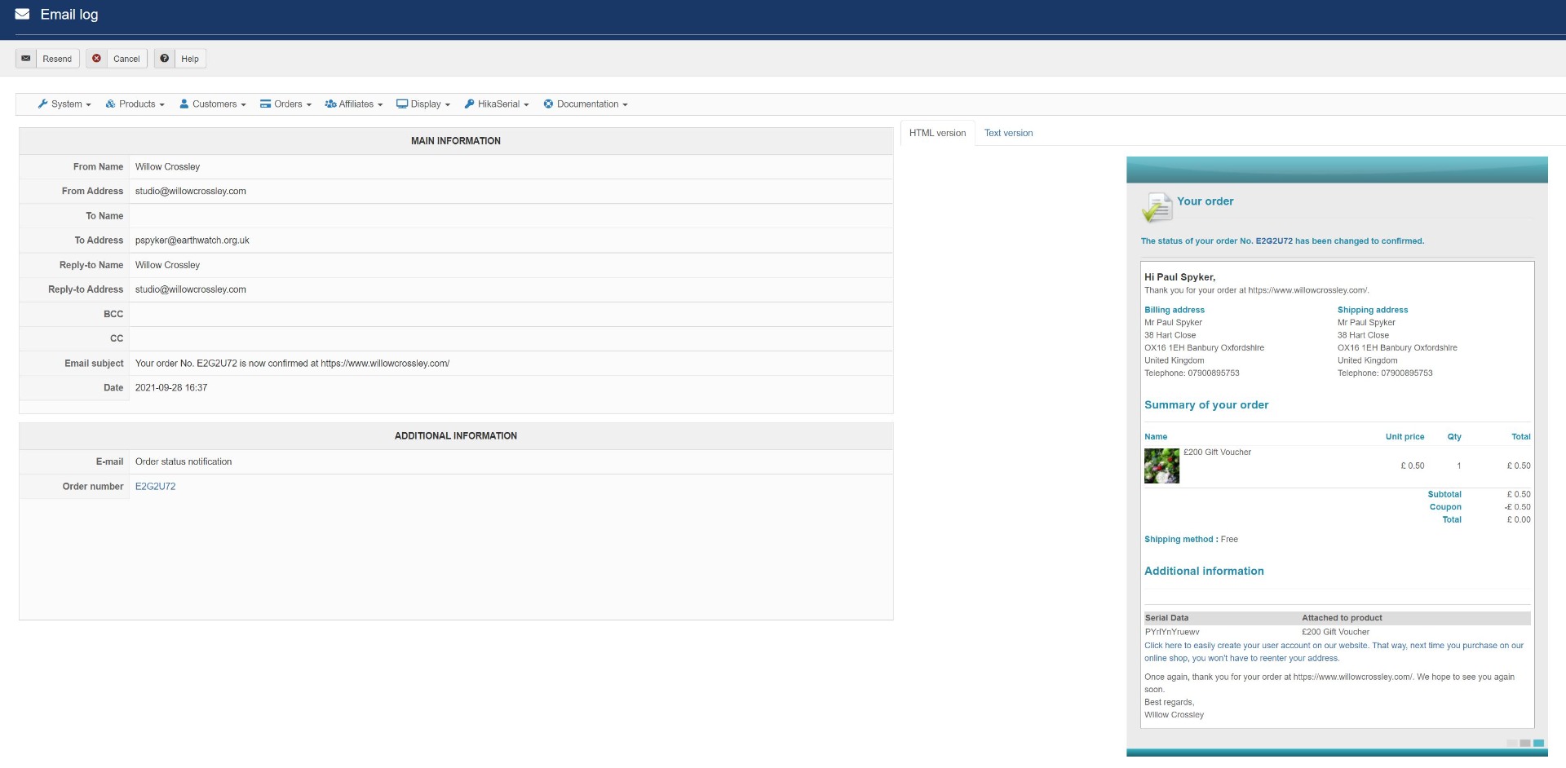
Task: Click the Resend envelope icon
Action: point(26,59)
